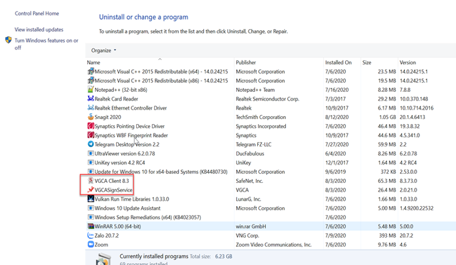The height and width of the screenshot is (265, 456).
Task: Select Zalo 20.7.2 program name
Action: pyautogui.click(x=106, y=235)
